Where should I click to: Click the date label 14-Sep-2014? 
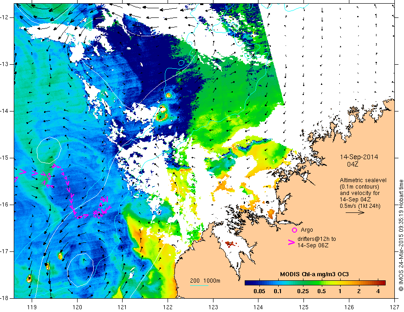coord(359,157)
